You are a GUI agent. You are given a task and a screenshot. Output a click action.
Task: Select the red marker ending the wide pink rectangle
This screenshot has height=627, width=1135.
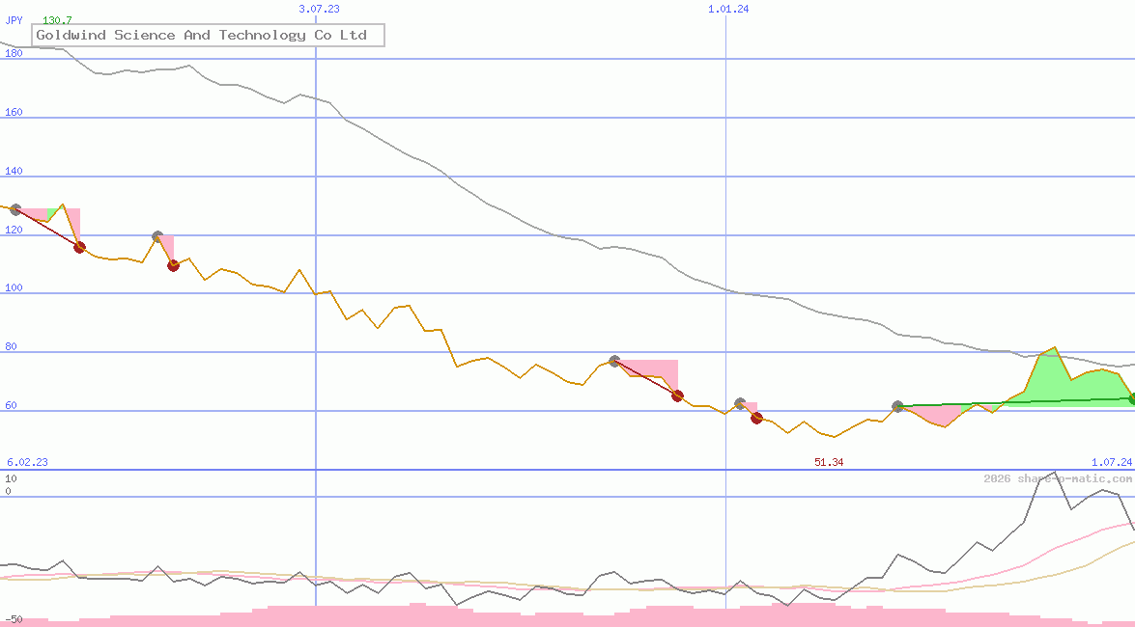(677, 395)
